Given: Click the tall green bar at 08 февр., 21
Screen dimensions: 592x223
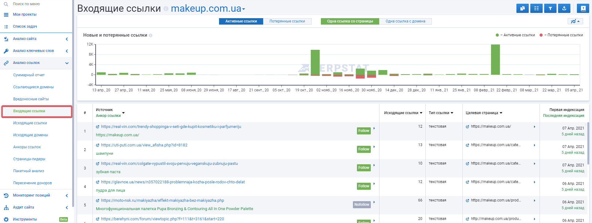Looking at the screenshot, I should tap(495, 60).
